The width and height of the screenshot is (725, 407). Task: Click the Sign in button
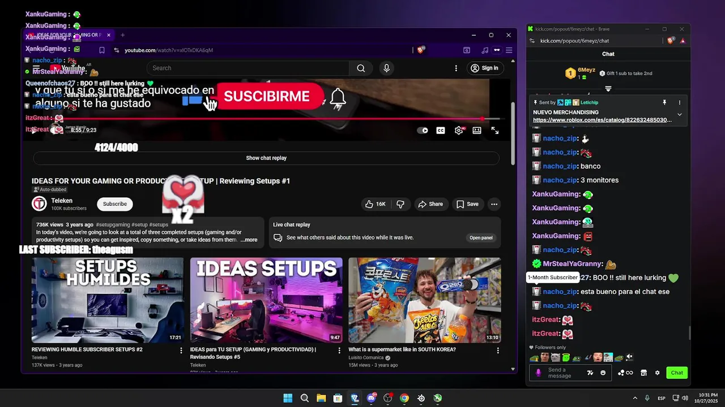[485, 68]
